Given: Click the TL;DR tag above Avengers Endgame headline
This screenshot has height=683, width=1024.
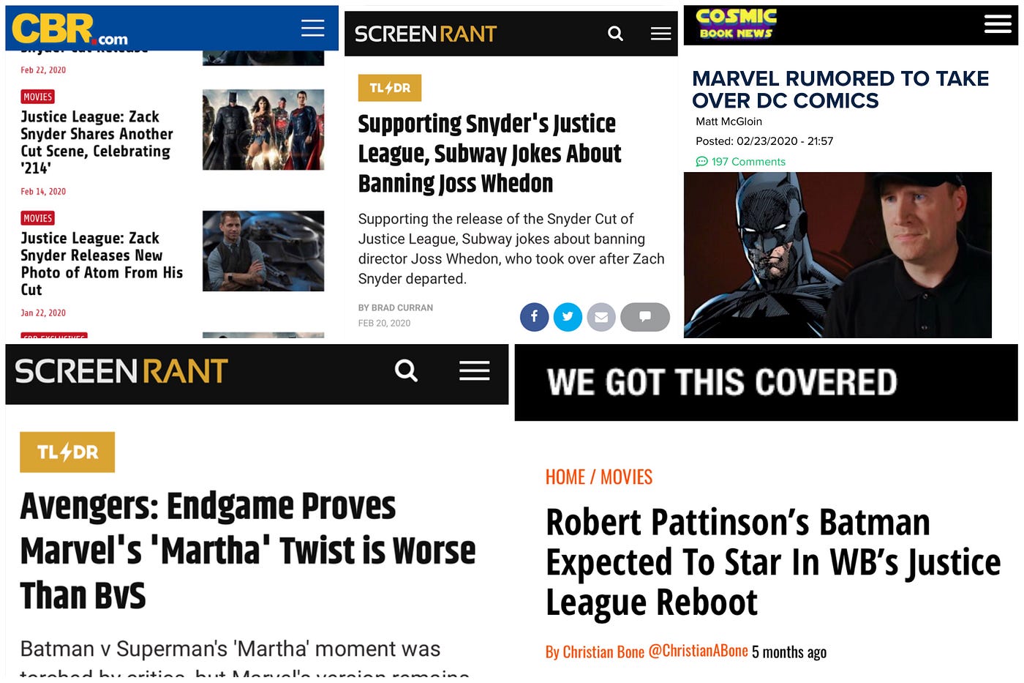Looking at the screenshot, I should click(67, 452).
